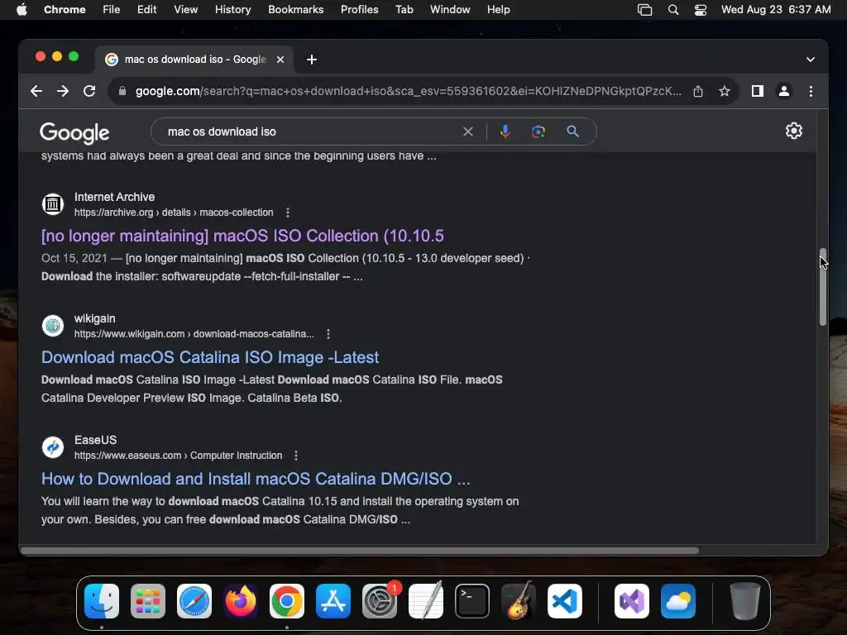Click the screen mirroring menu bar icon
Viewport: 847px width, 635px height.
point(644,10)
